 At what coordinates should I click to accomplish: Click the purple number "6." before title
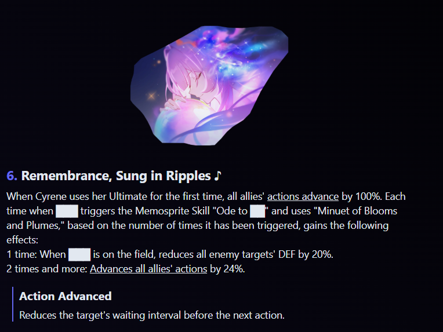coord(12,176)
